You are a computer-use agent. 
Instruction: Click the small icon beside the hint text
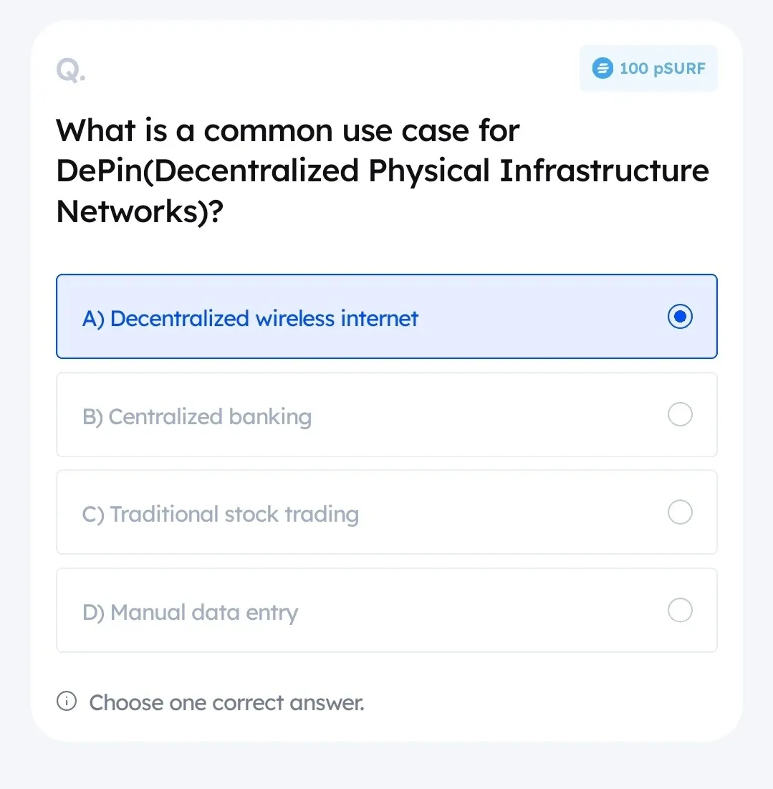click(66, 702)
